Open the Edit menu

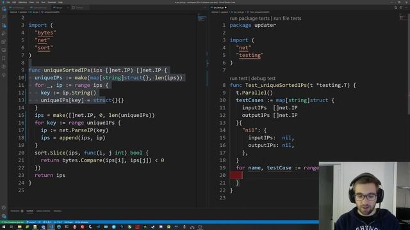point(14,3)
